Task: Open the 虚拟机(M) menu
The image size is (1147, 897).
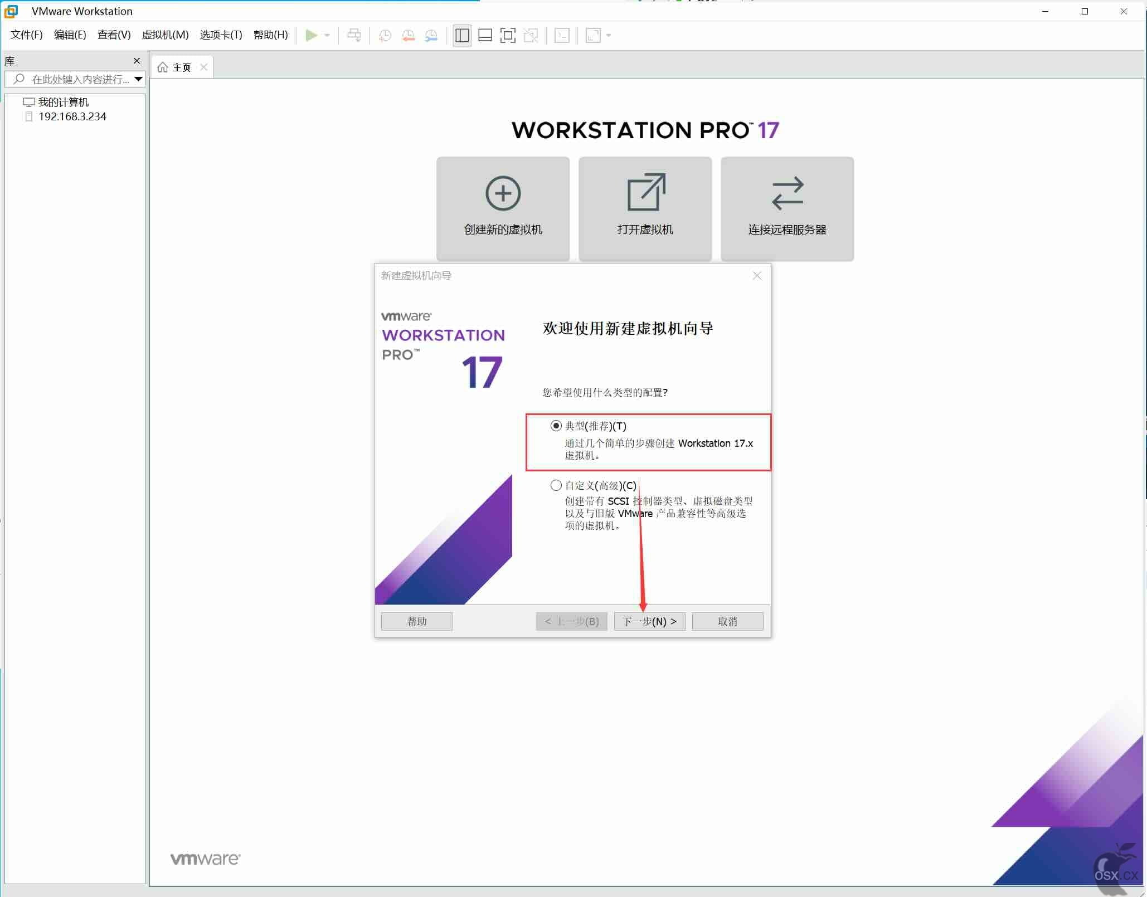Action: tap(166, 35)
